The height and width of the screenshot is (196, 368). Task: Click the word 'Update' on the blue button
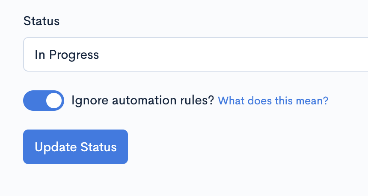(56, 148)
